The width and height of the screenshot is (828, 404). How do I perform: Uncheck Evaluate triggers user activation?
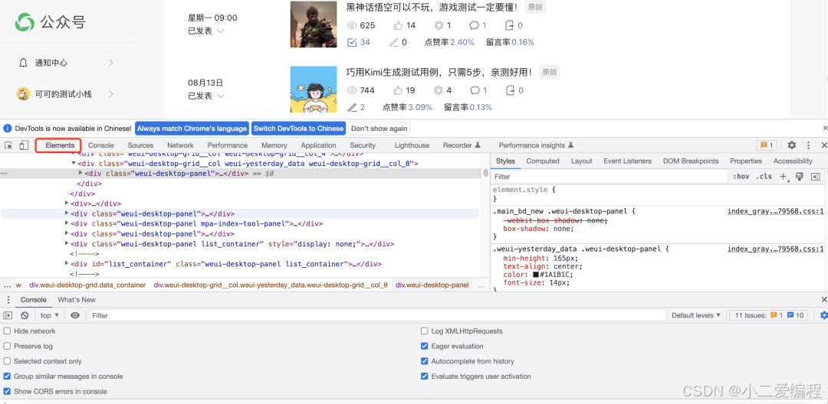[425, 376]
